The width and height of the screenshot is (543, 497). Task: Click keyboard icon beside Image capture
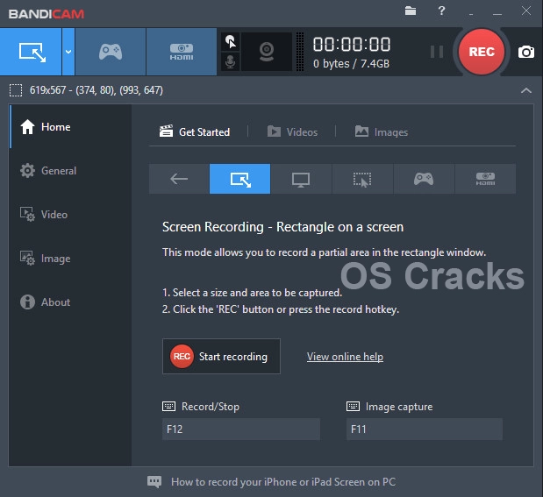click(x=353, y=407)
